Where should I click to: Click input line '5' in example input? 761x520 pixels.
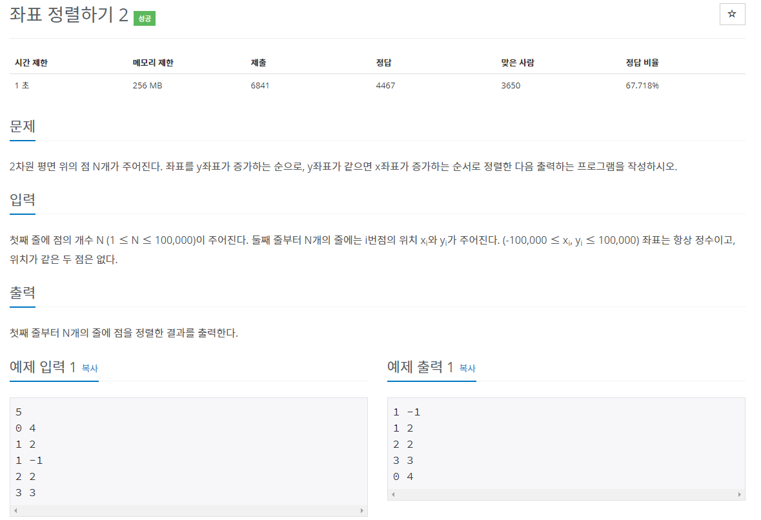click(19, 412)
